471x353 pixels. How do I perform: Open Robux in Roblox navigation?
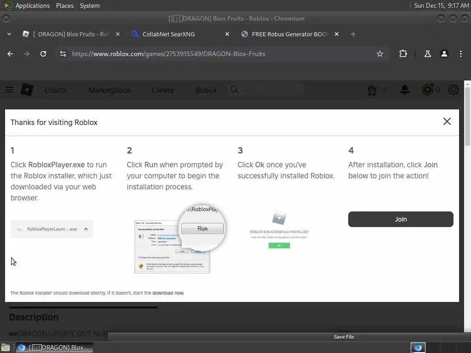(206, 90)
